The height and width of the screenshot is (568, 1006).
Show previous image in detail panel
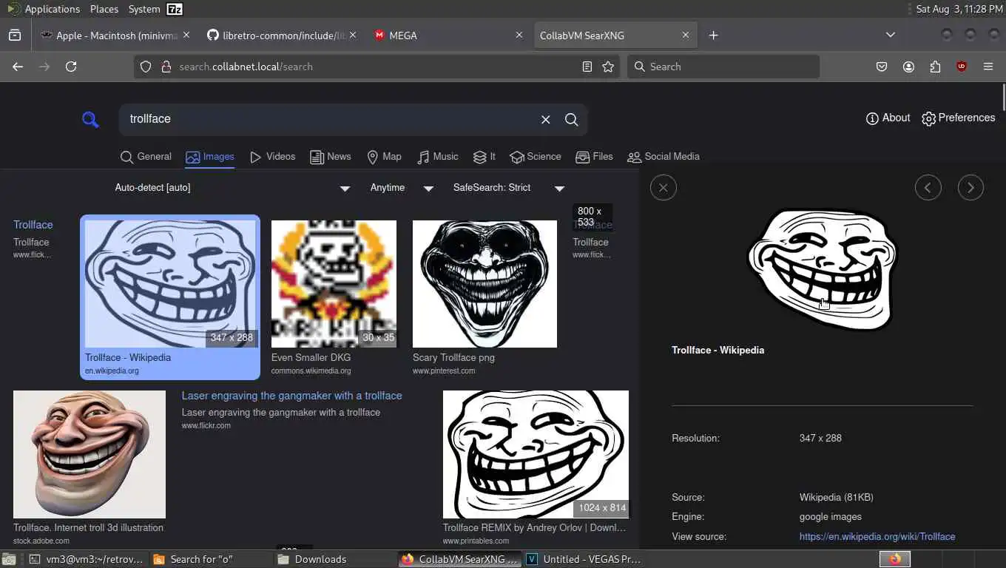928,188
